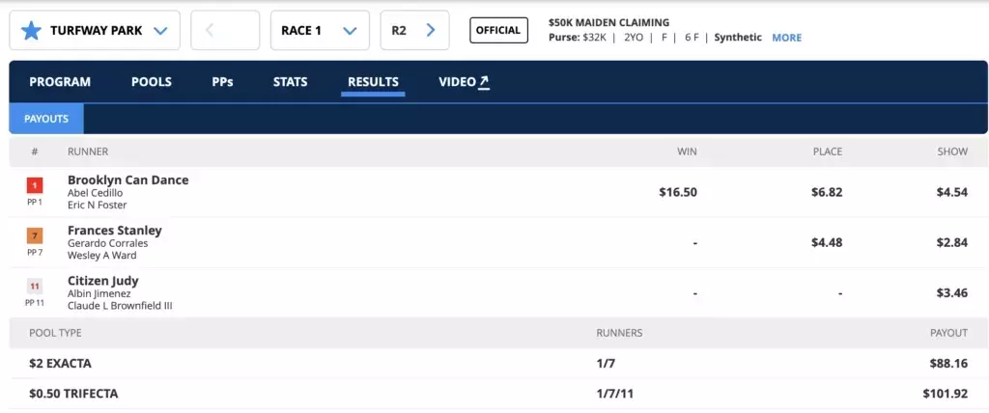
Task: Open the STATS tab
Action: (x=290, y=82)
